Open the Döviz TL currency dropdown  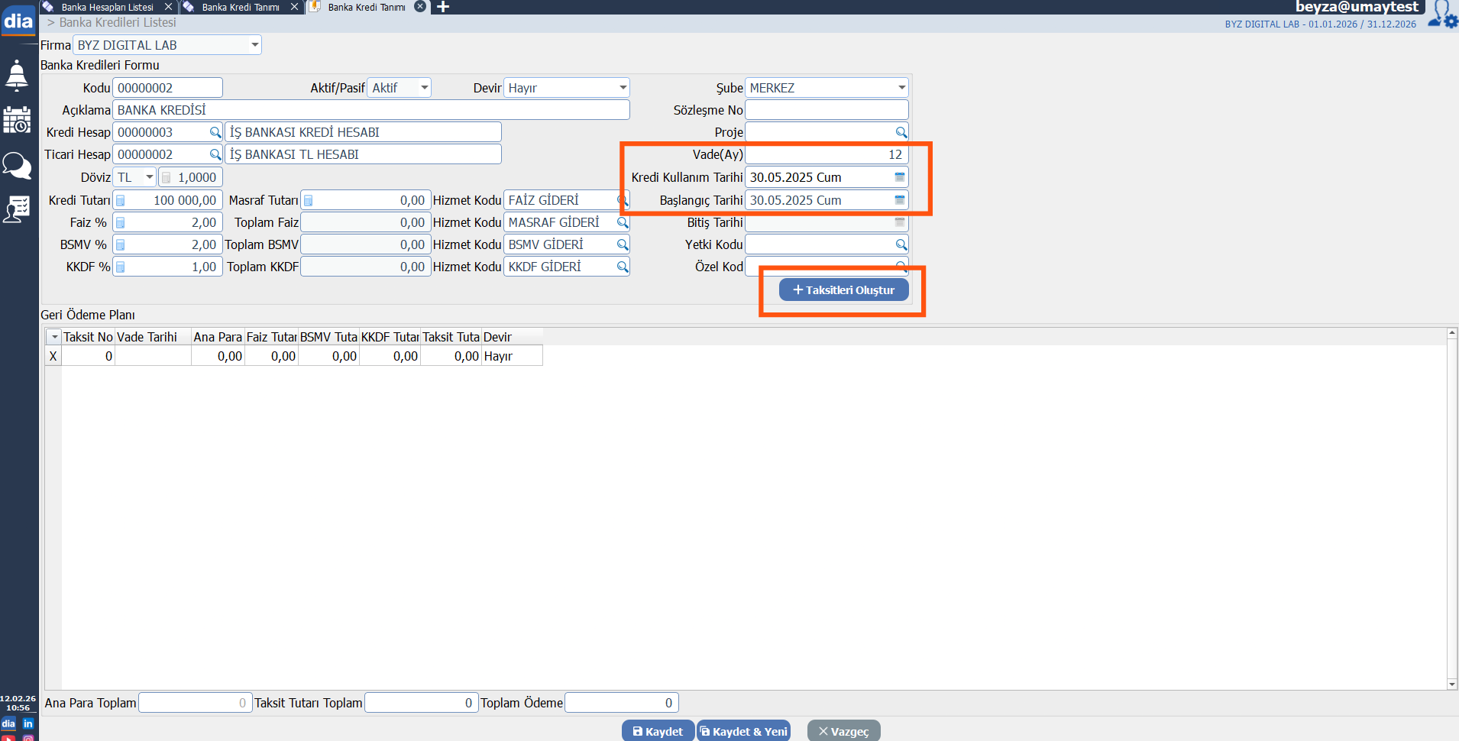[149, 177]
